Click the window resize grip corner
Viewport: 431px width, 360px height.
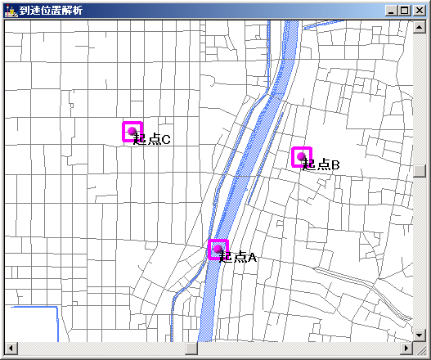tap(420, 349)
